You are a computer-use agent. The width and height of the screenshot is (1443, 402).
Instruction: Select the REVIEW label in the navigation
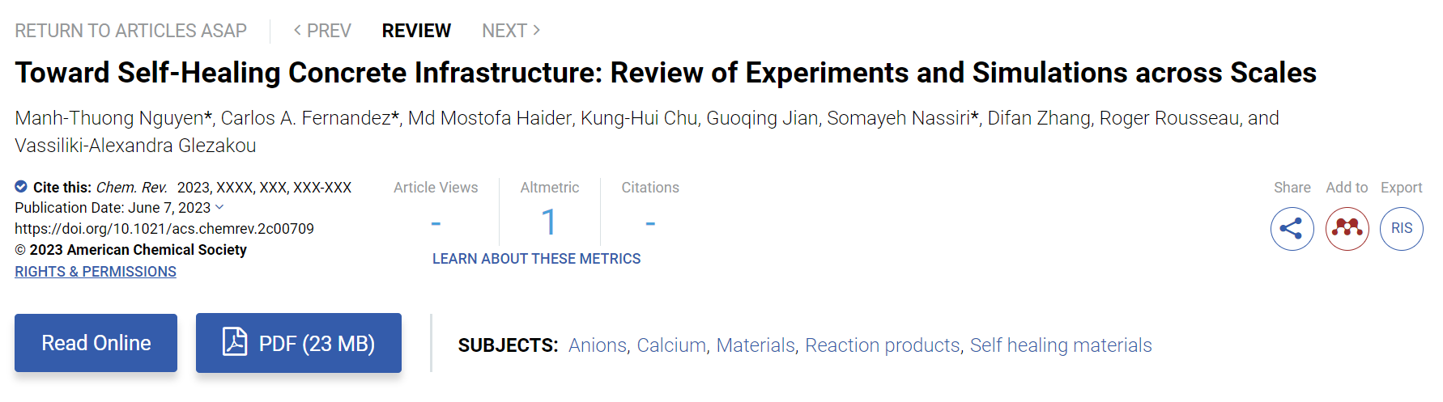coord(416,31)
